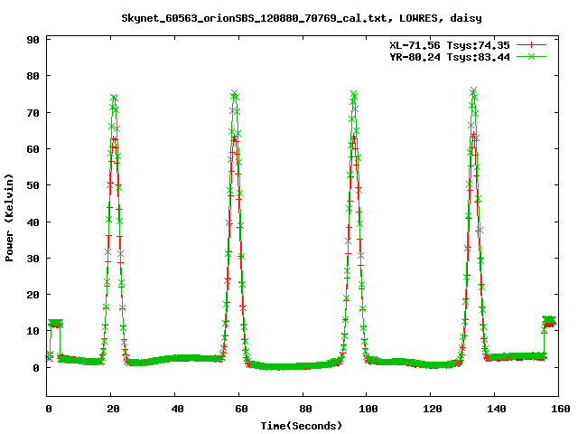This screenshot has width=578, height=434.
Task: Click the calibration step near 157 seconds
Action: pyautogui.click(x=549, y=320)
